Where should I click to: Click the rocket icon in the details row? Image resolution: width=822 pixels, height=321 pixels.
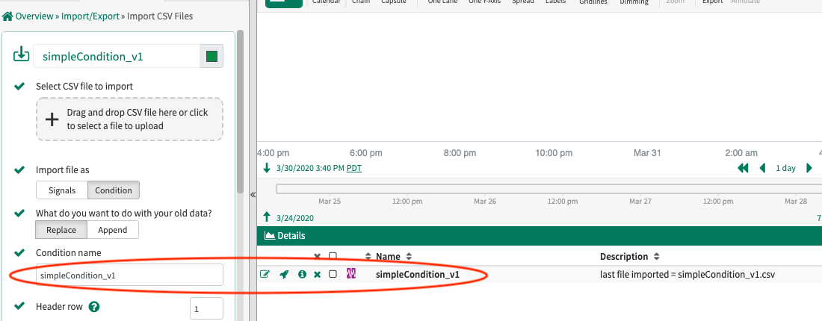coord(284,275)
